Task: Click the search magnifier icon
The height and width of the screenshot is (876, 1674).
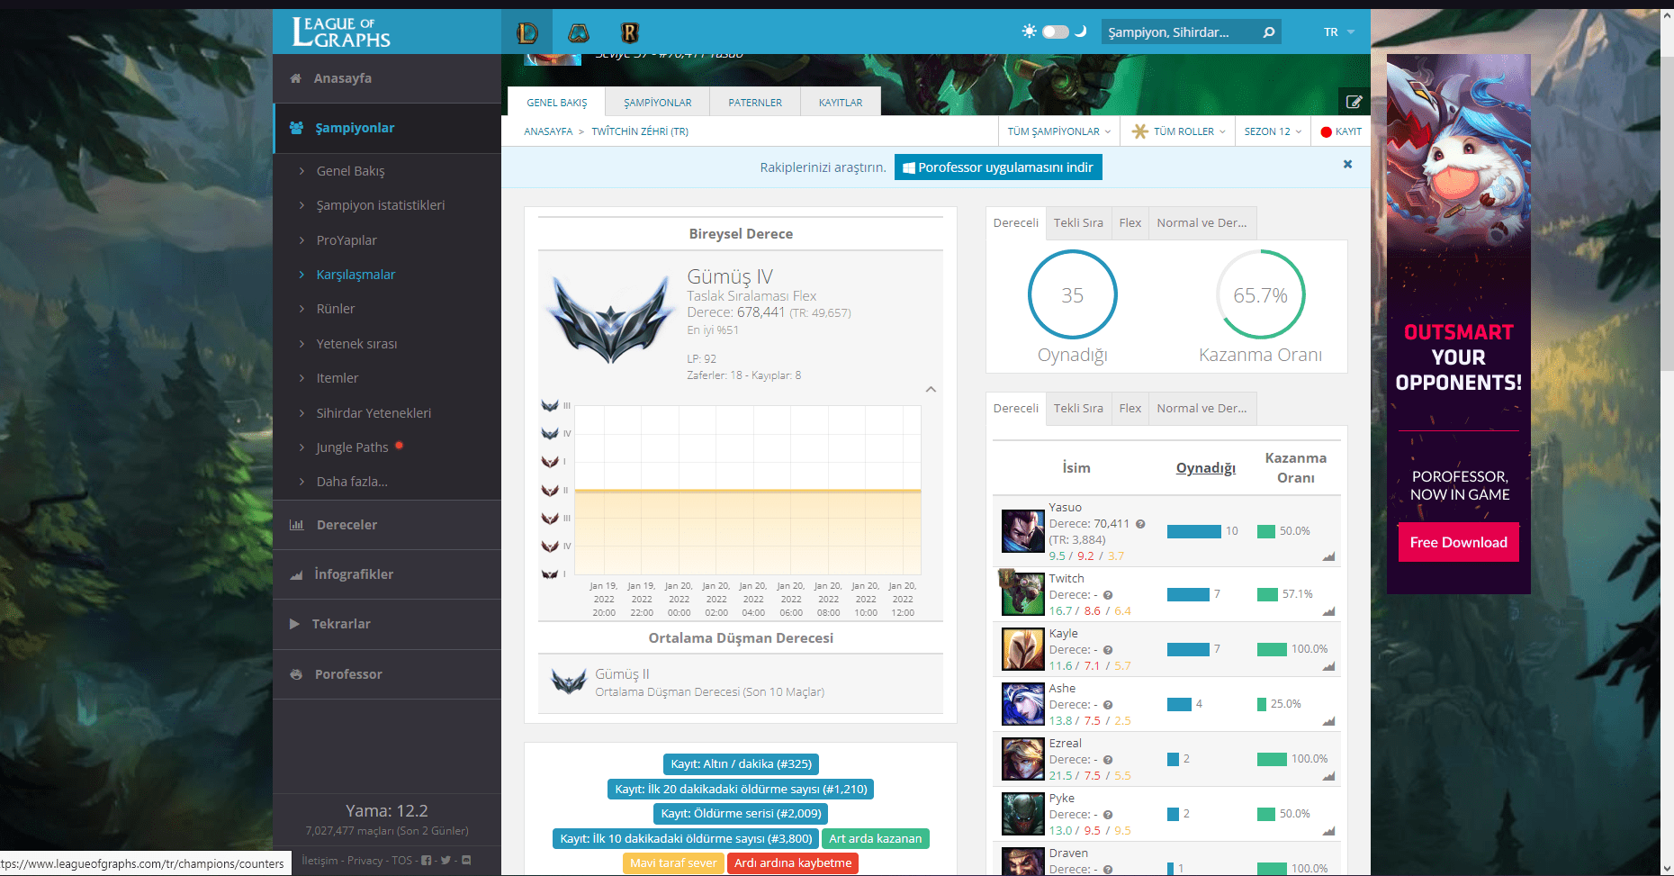Action: [x=1269, y=32]
